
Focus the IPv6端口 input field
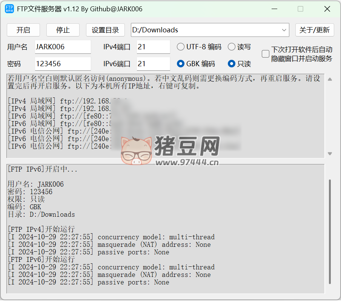(153, 64)
